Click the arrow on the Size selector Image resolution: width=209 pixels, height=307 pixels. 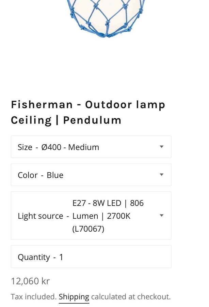(162, 147)
